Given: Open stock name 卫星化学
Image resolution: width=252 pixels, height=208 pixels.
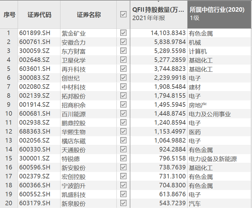Looking at the screenshot, I should (x=73, y=60).
